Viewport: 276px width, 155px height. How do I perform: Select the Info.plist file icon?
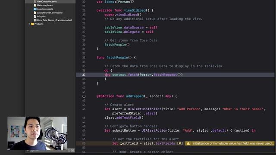35,16
